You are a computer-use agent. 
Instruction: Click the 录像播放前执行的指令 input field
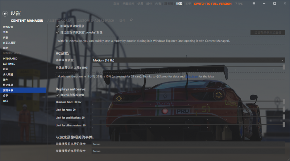[x=188, y=144]
